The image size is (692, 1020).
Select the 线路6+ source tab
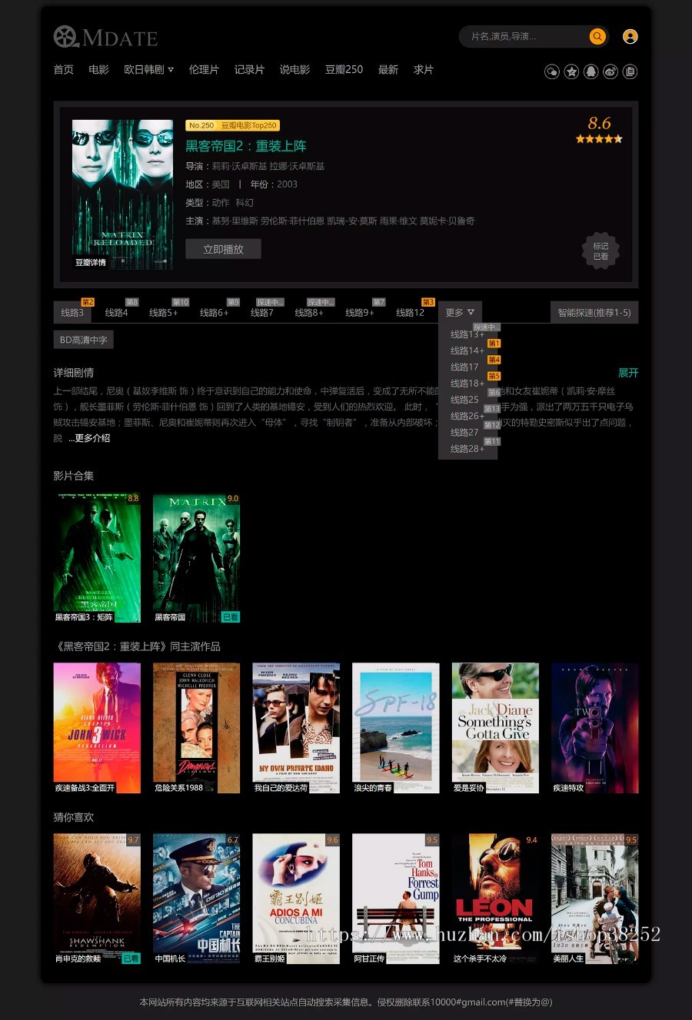pyautogui.click(x=215, y=312)
